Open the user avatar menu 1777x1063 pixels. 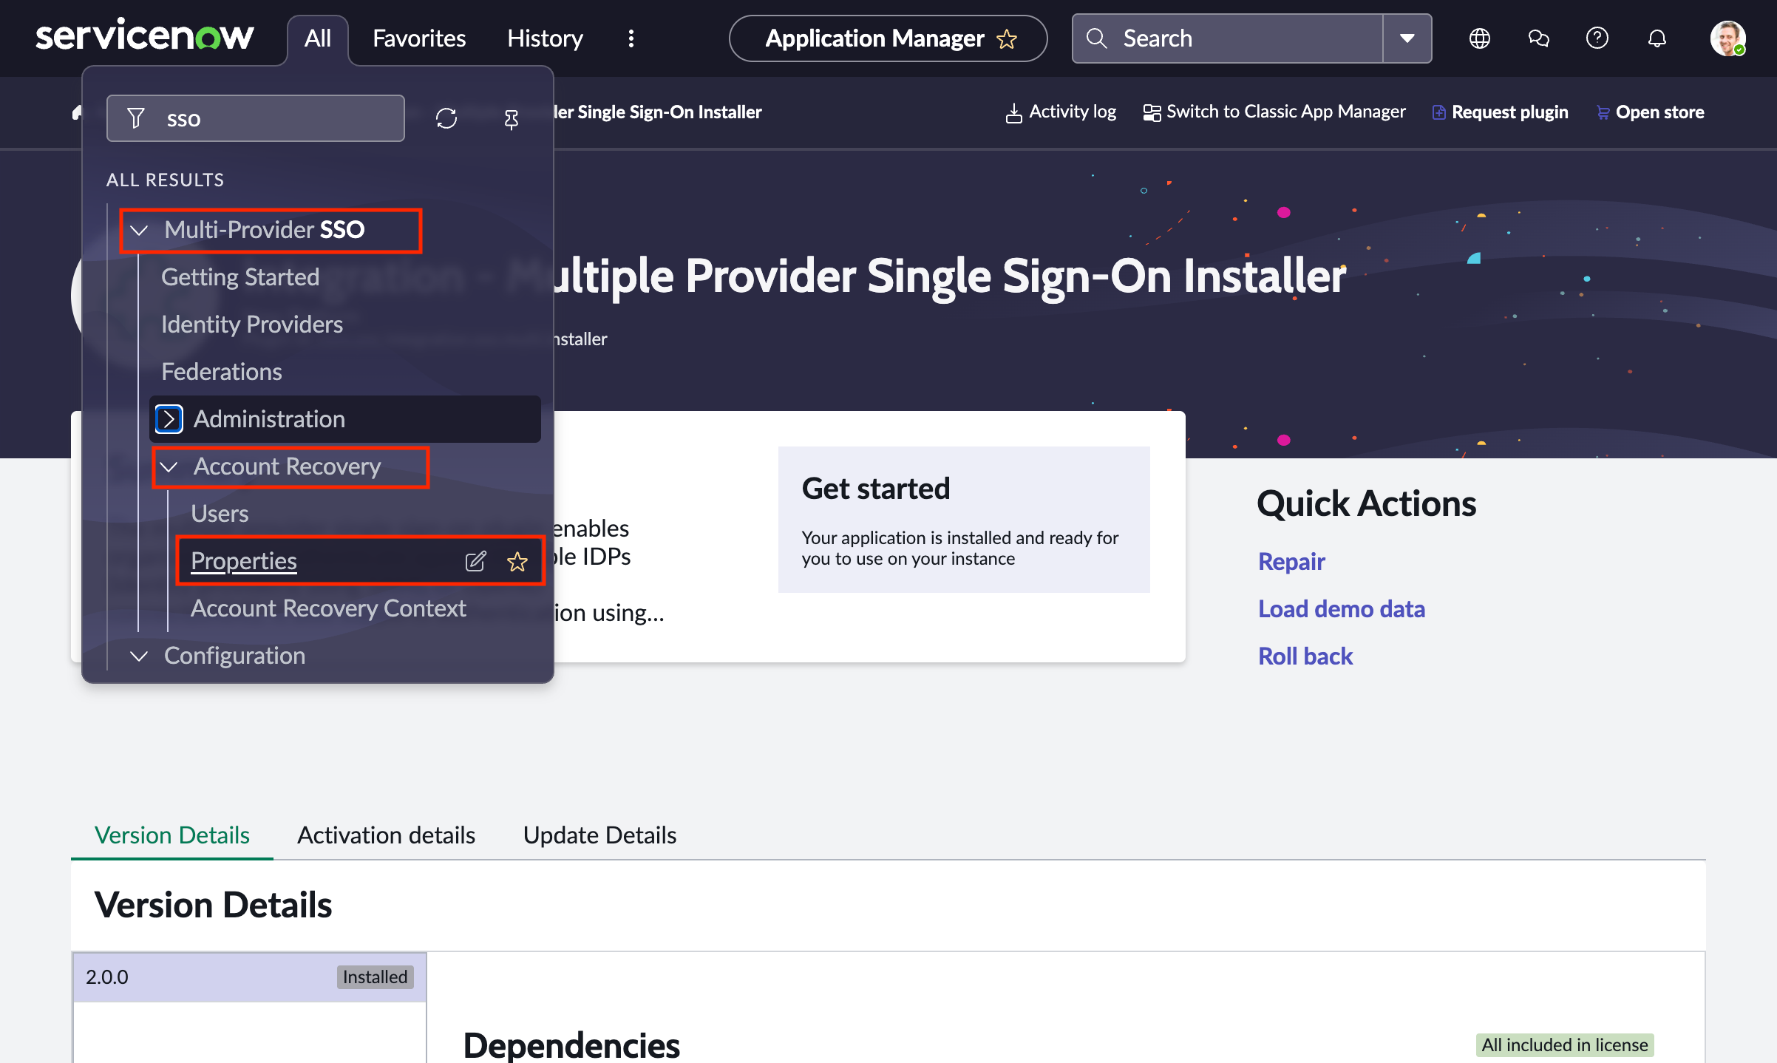(x=1728, y=38)
